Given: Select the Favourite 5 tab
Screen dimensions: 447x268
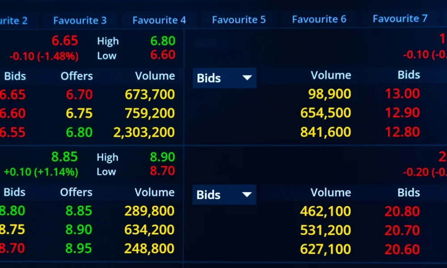Looking at the screenshot, I should [x=239, y=20].
